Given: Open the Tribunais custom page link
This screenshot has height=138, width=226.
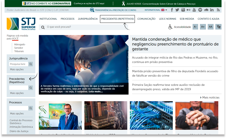Looking at the screenshot, I should (19, 51).
